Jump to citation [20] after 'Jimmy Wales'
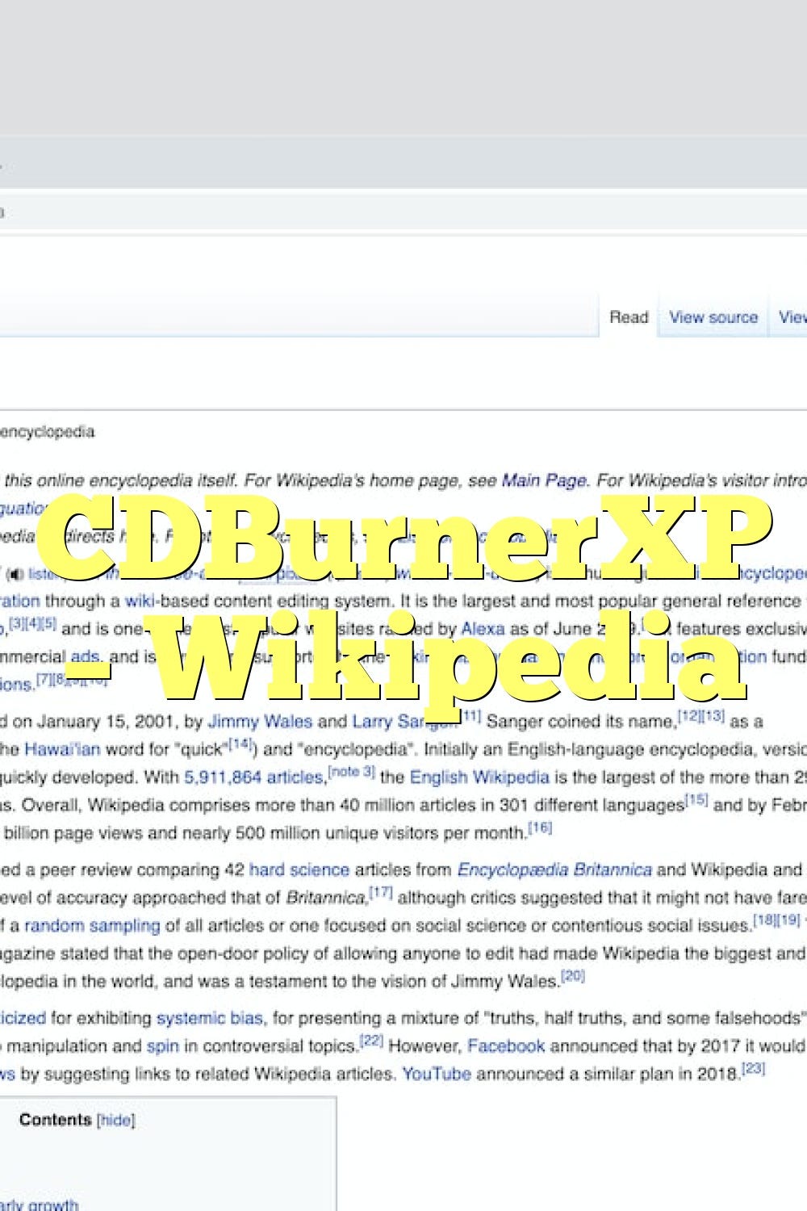807x1211 pixels. 573,975
